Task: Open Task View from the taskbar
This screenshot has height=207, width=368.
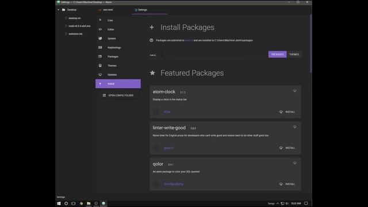Action: pyautogui.click(x=74, y=204)
